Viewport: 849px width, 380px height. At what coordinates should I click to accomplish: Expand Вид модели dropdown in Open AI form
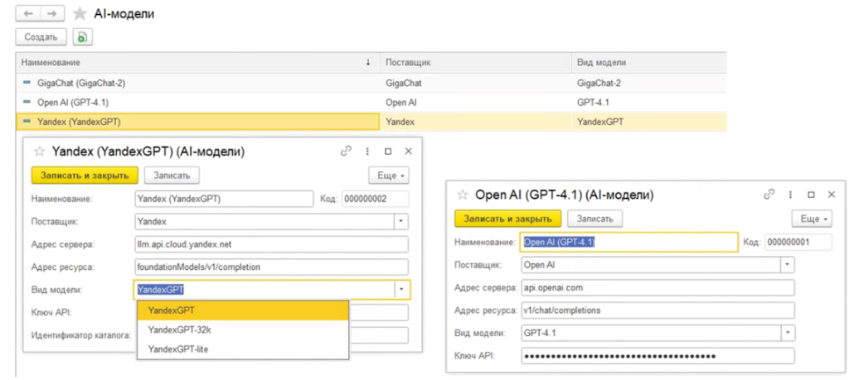tap(787, 334)
